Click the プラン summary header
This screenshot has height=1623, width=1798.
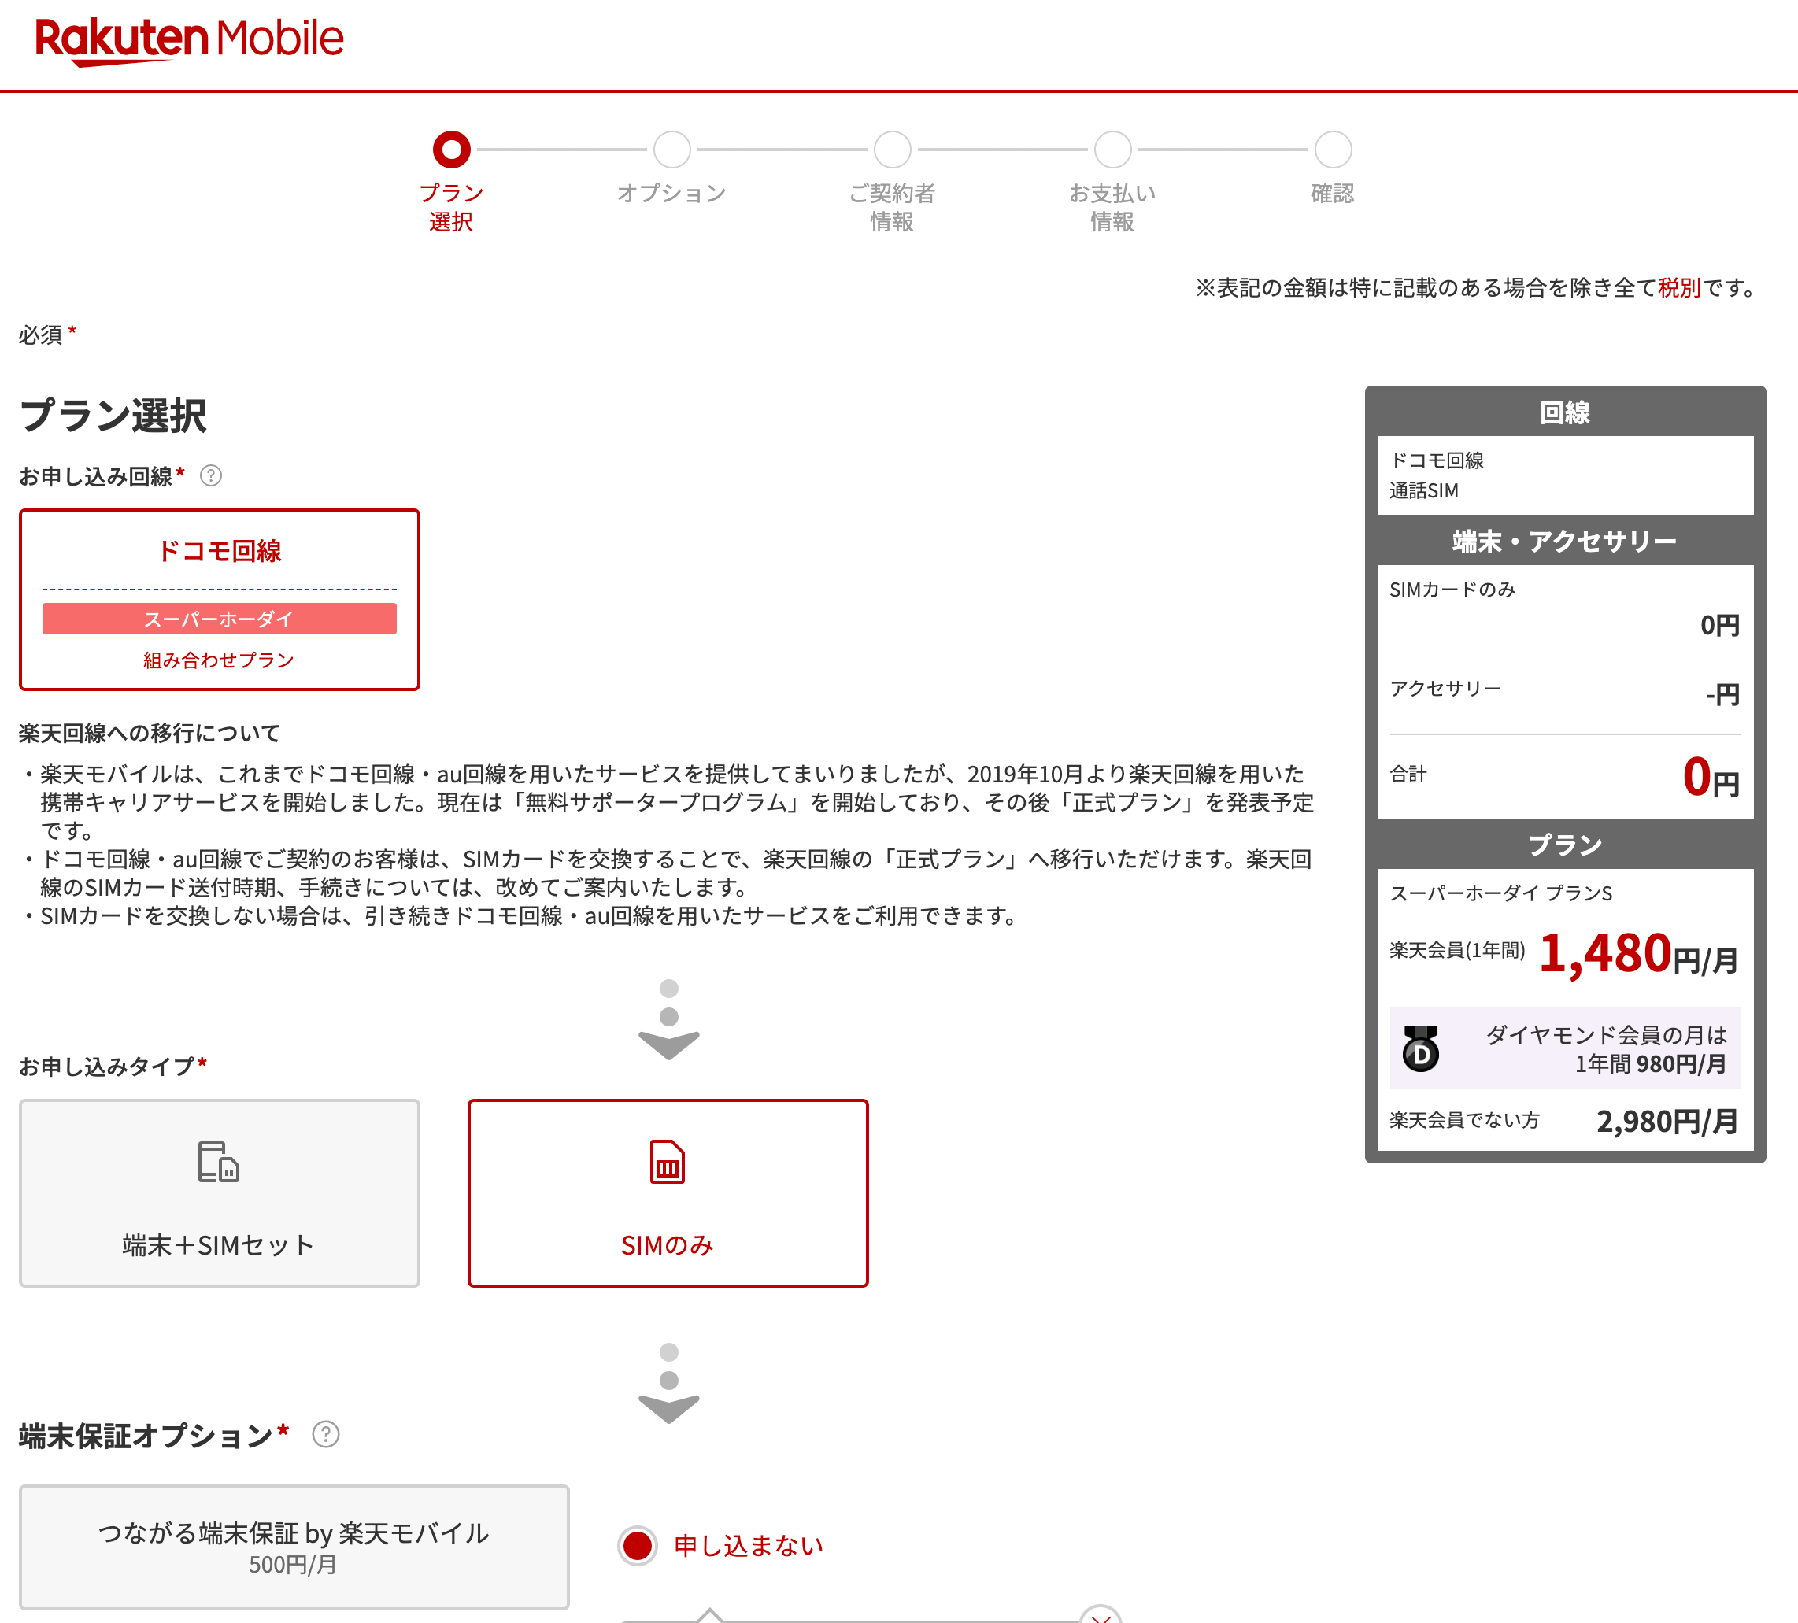pos(1565,845)
